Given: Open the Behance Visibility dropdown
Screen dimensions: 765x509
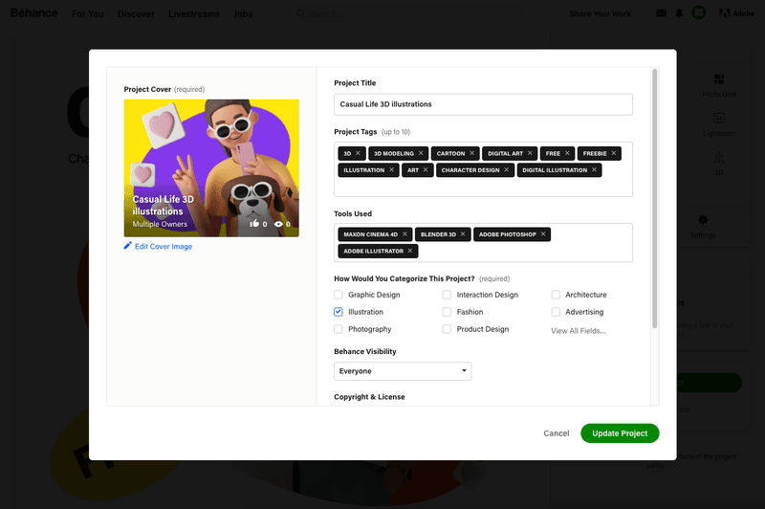Looking at the screenshot, I should coord(403,371).
